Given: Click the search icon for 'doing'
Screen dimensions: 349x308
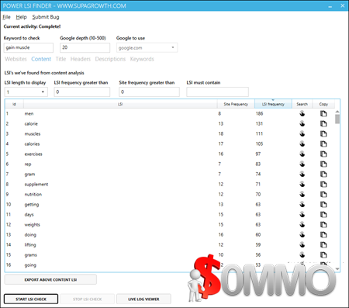Looking at the screenshot, I should pos(302,234).
